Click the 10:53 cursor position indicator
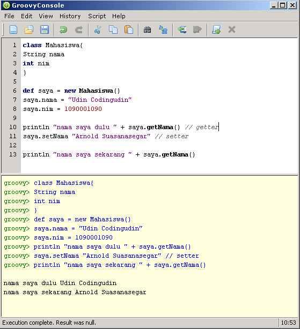Viewport: 300px width, 329px height. coord(288,323)
